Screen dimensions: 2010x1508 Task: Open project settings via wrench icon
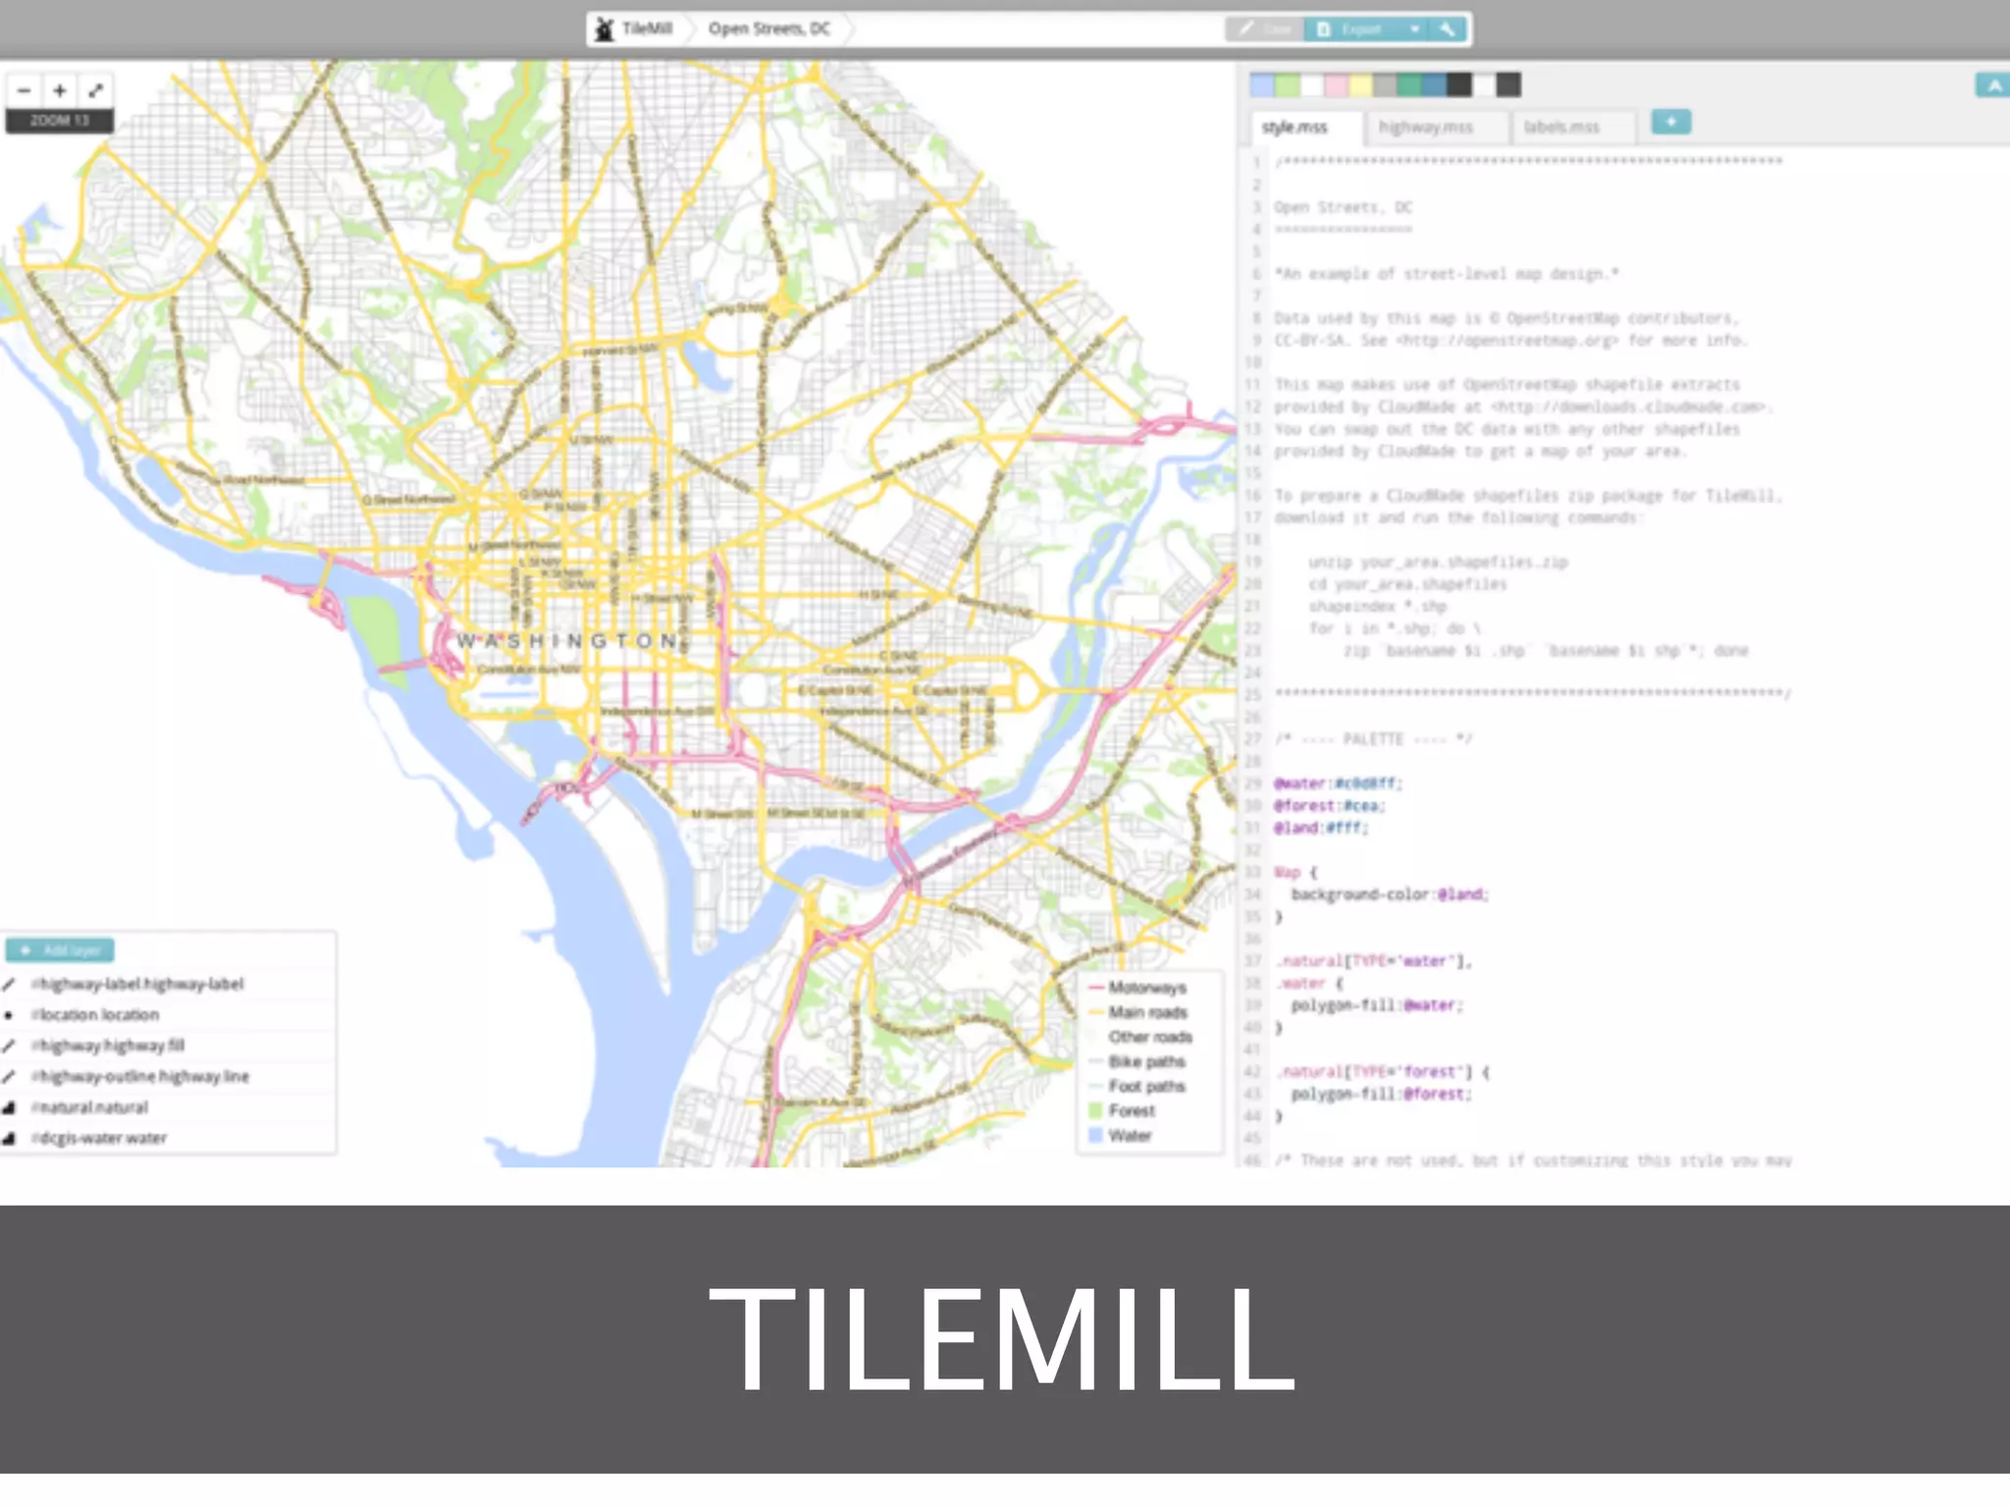(1447, 29)
